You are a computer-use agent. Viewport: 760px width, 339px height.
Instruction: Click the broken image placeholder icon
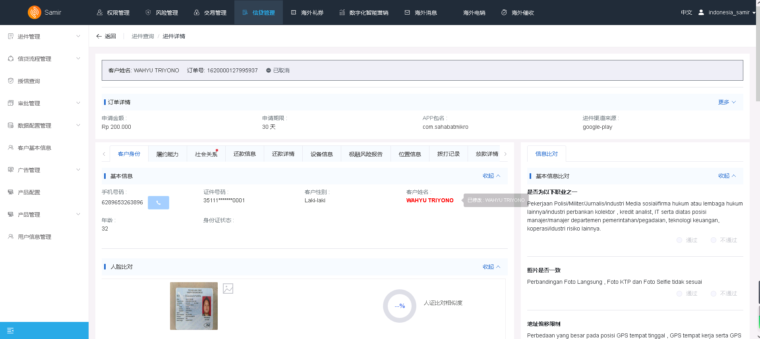coord(228,289)
